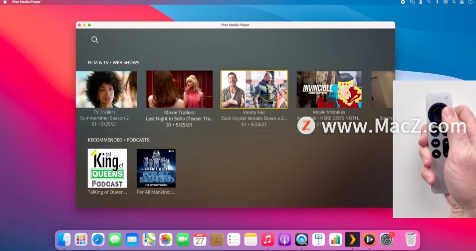
Task: Open Contacts from the dock
Action: pos(217,240)
